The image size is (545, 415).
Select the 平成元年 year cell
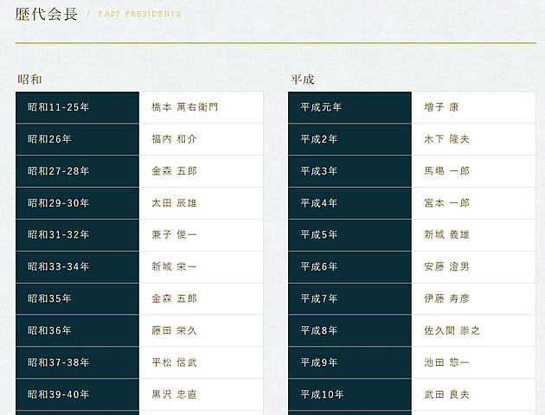point(321,107)
